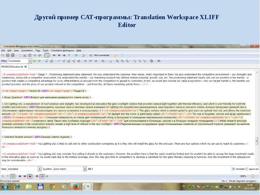Open the State translated dropdown
The height and width of the screenshot is (195, 260).
pos(39,169)
